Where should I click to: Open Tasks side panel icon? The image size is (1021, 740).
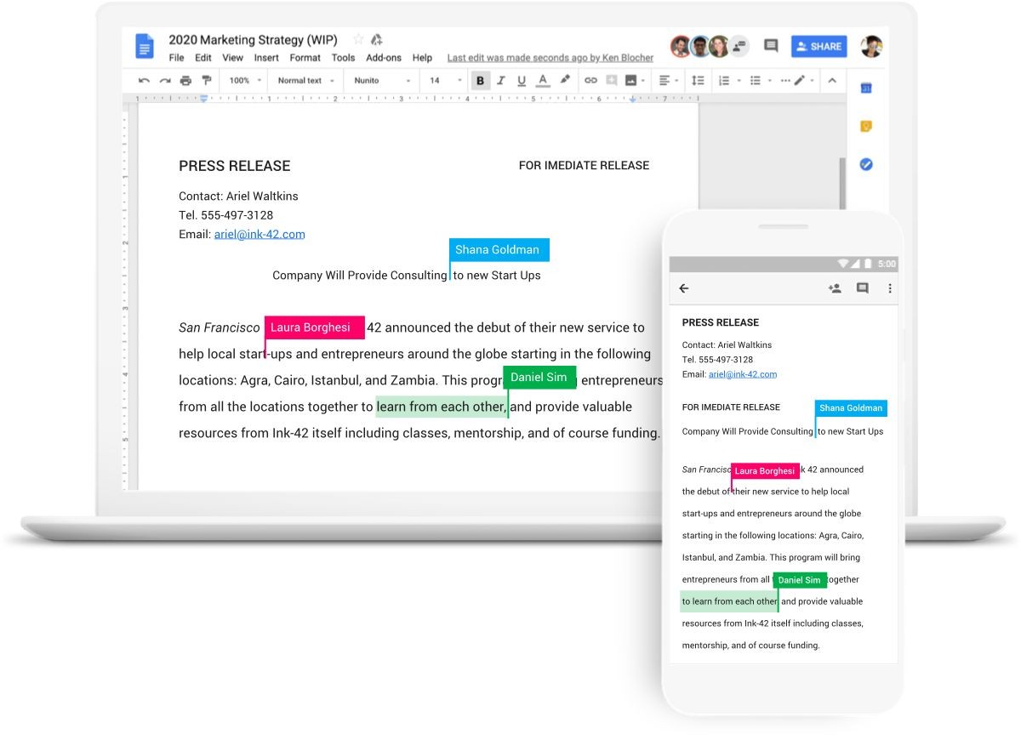pyautogui.click(x=866, y=164)
